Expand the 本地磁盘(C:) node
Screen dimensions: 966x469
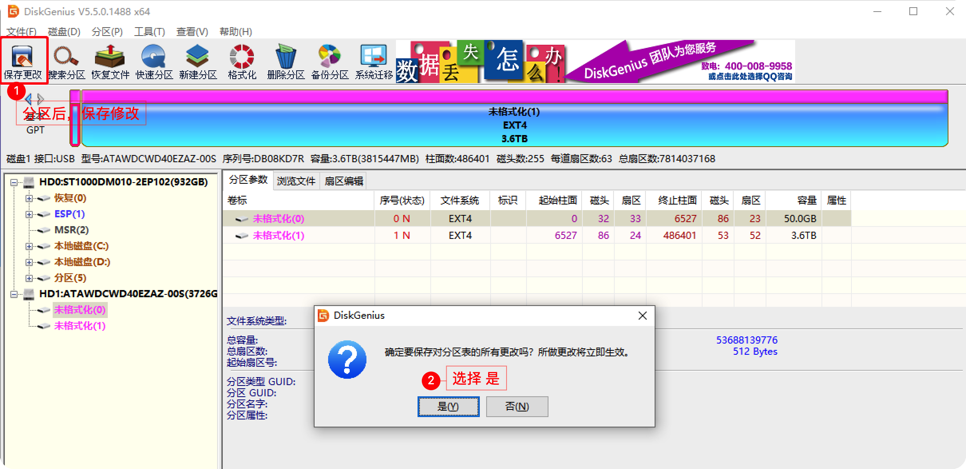pyautogui.click(x=29, y=246)
